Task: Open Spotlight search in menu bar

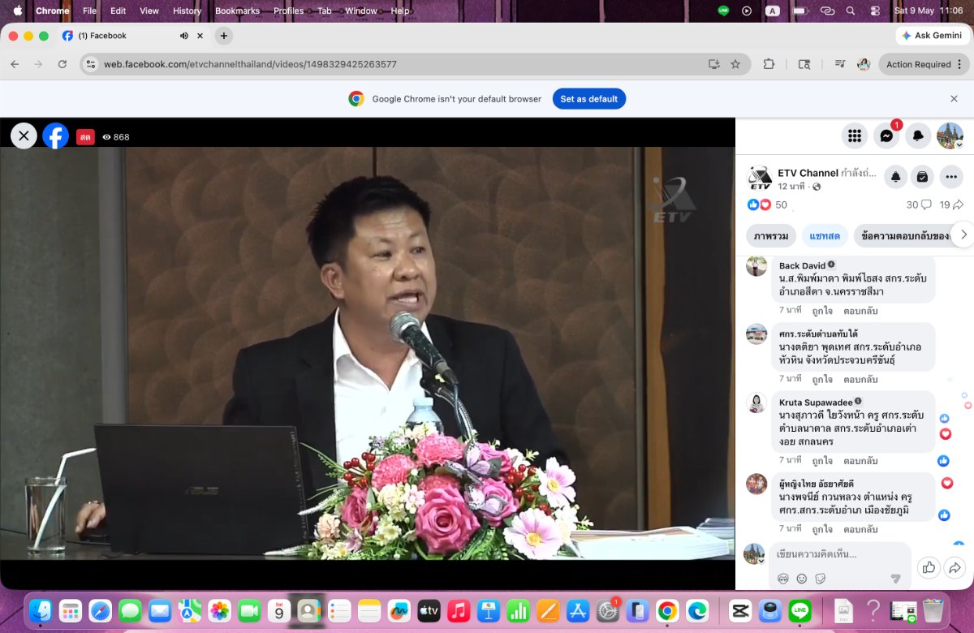Action: [851, 11]
